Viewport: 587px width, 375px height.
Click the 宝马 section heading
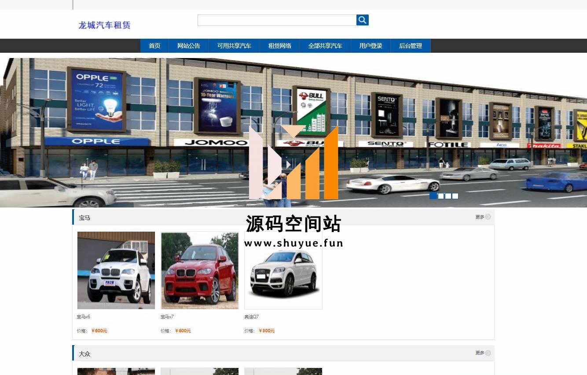coord(84,218)
